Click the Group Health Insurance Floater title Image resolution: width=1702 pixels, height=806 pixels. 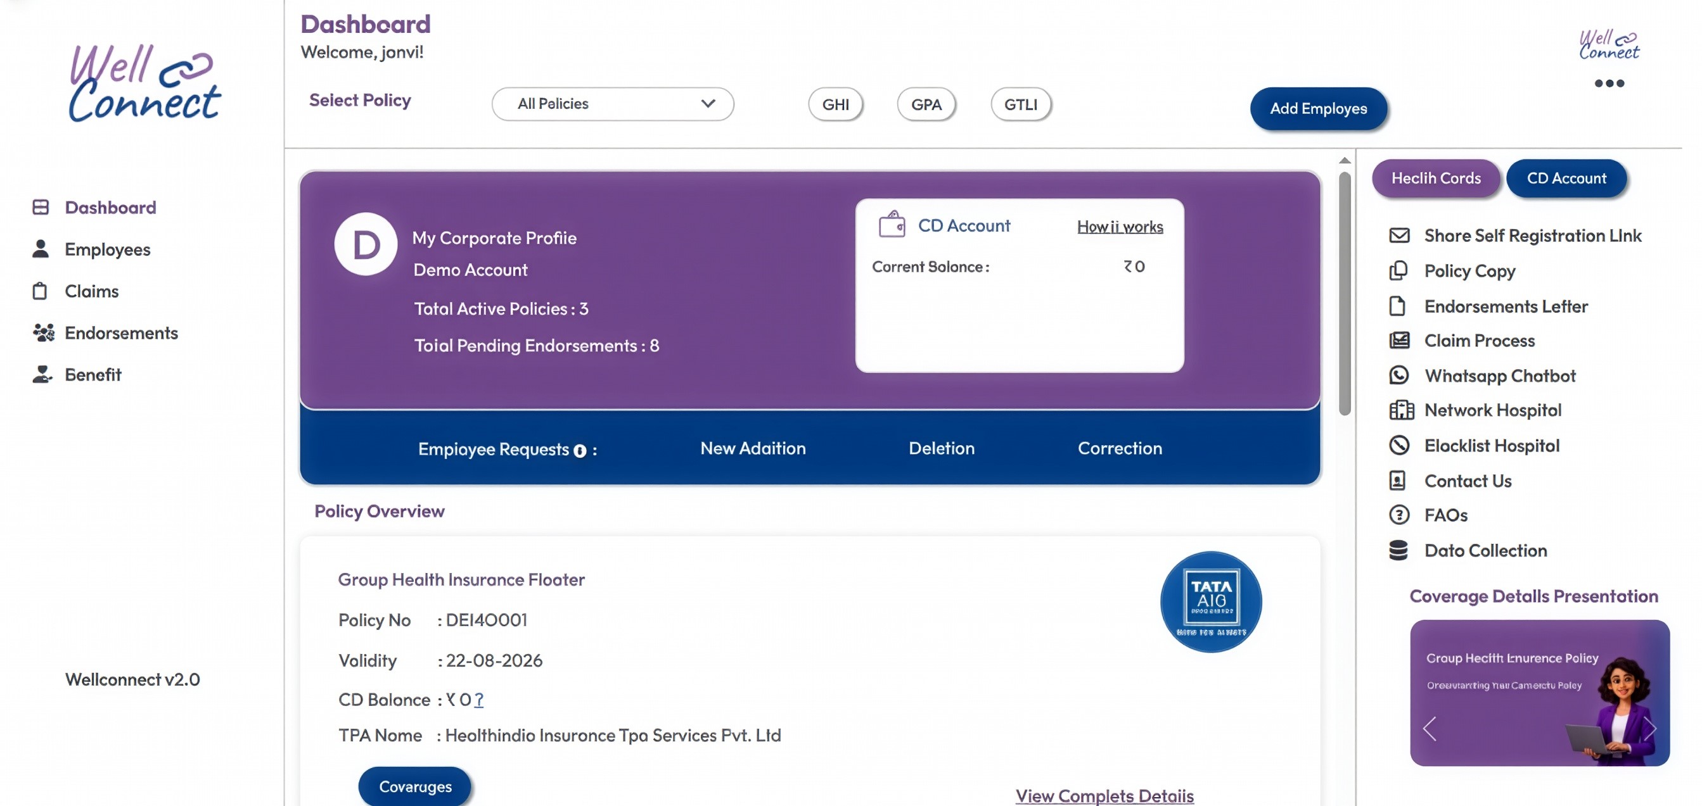tap(461, 579)
